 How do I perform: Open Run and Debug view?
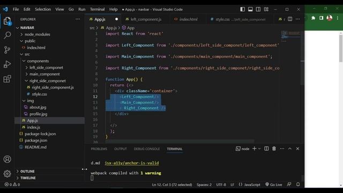click(x=7, y=64)
